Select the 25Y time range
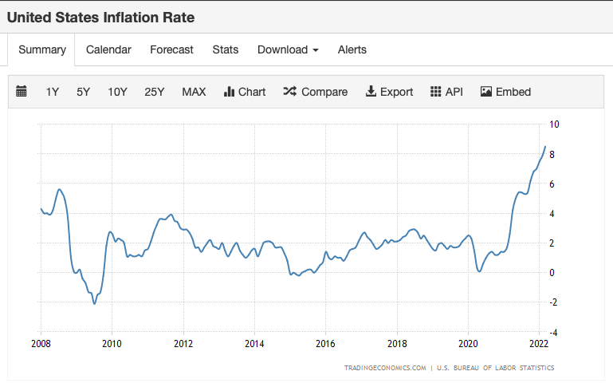The image size is (613, 391). tap(155, 92)
